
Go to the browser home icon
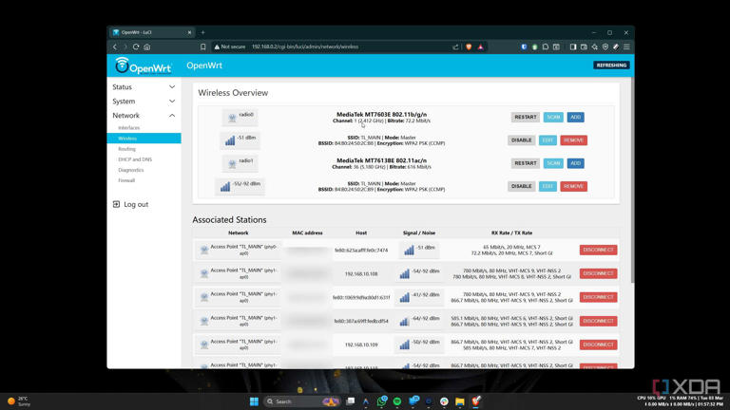[147, 47]
